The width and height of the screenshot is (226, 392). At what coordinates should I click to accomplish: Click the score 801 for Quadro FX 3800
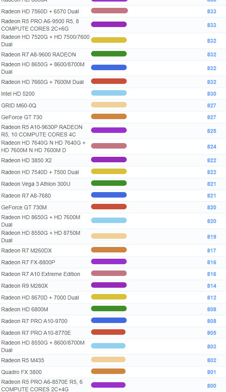[211, 372]
